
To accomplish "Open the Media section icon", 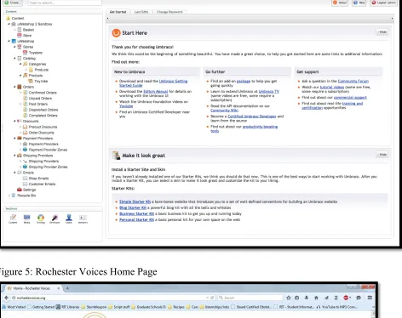I will tap(27, 219).
